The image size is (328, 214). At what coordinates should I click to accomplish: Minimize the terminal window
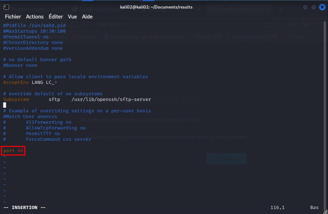(x=305, y=7)
